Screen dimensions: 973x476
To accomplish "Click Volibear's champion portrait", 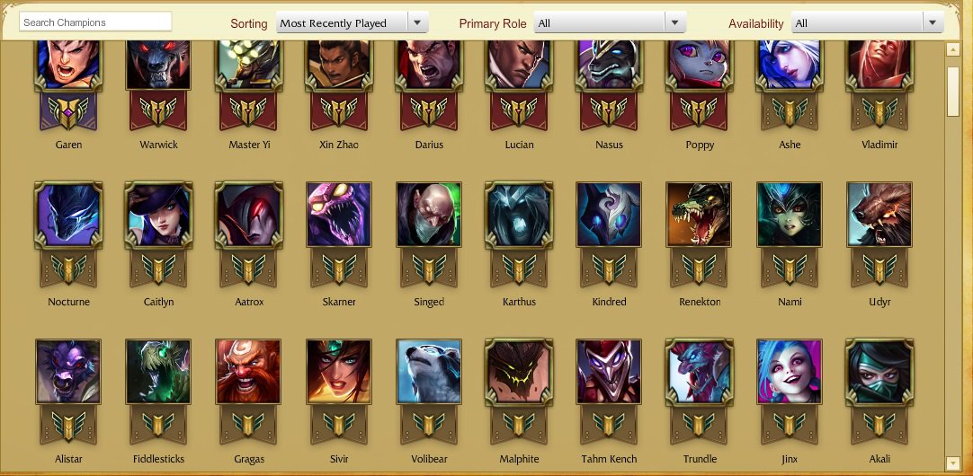I will [x=429, y=371].
